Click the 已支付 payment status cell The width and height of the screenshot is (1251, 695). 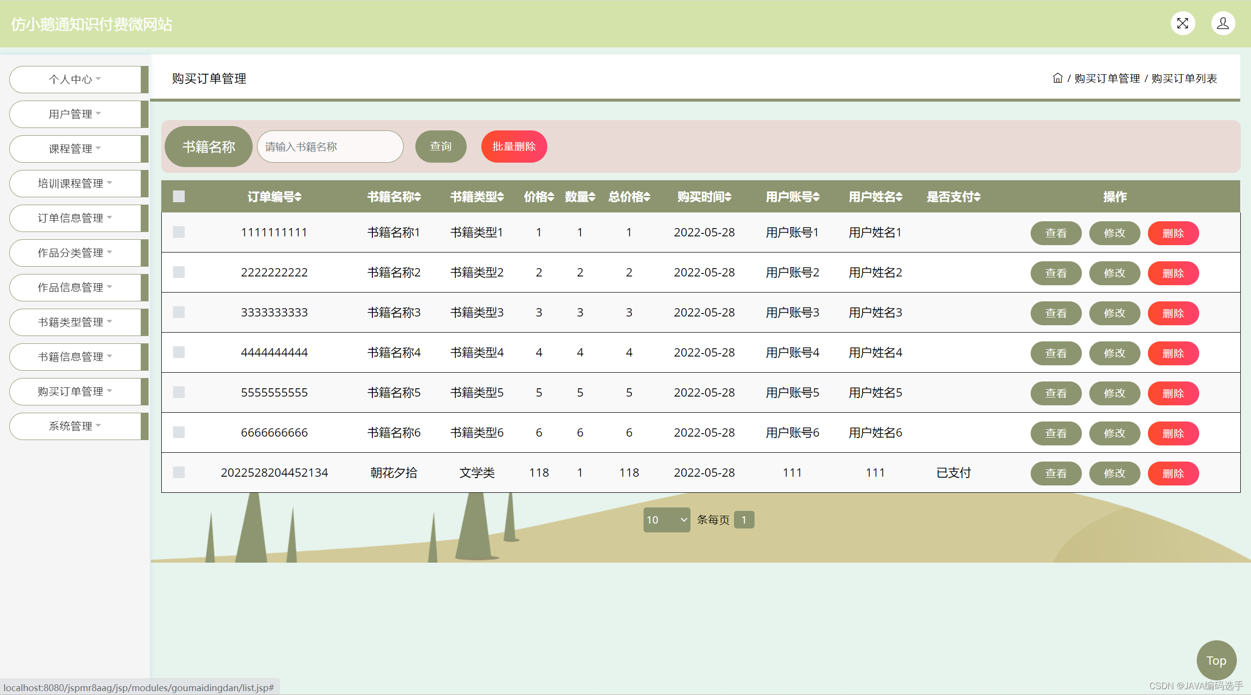point(953,472)
